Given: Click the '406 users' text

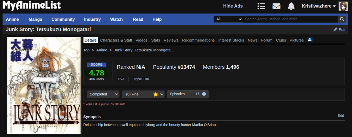Looking at the screenshot, I should click(x=97, y=79).
